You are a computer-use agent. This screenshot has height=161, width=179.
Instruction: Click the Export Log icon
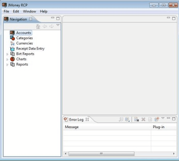(121, 119)
